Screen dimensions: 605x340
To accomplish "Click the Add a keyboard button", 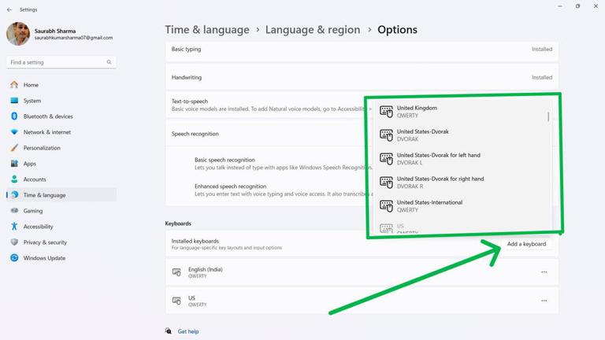I will click(x=526, y=244).
